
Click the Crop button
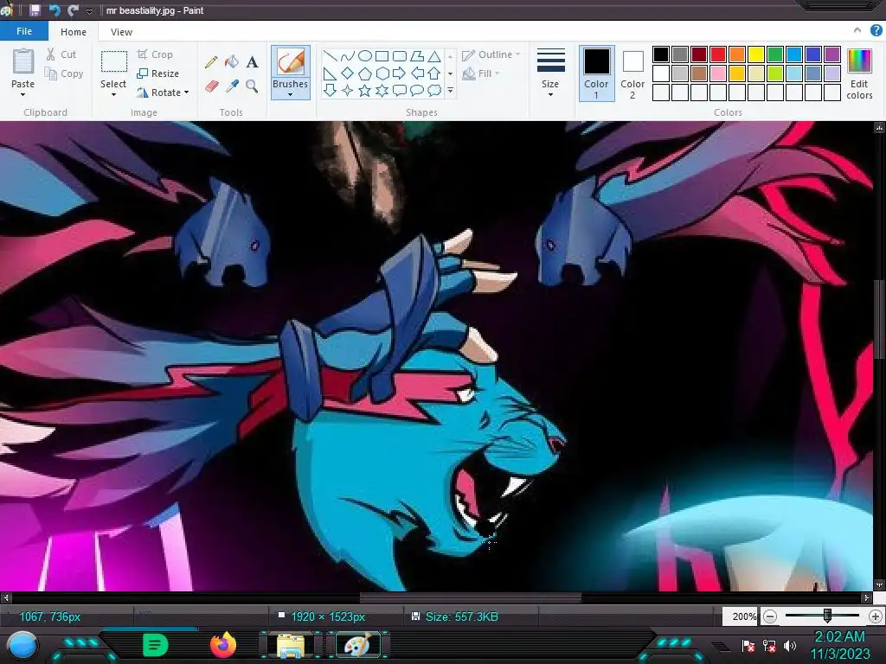click(x=155, y=54)
